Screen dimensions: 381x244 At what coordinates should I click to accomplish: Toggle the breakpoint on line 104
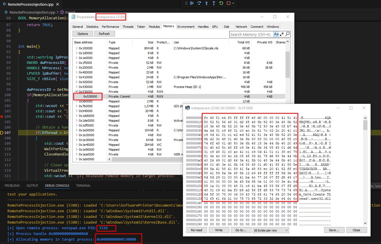tap(2, 117)
